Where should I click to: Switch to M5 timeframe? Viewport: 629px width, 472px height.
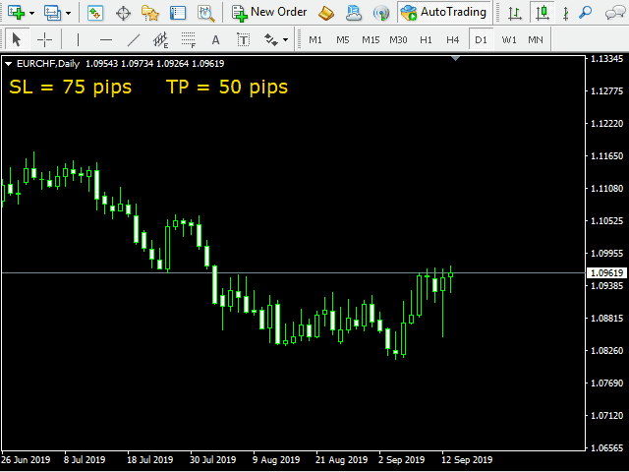click(x=343, y=39)
